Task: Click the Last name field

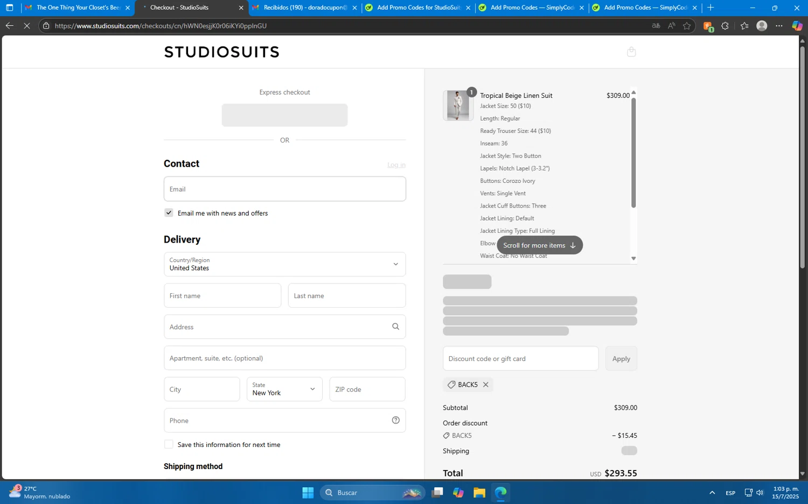Action: (x=347, y=295)
